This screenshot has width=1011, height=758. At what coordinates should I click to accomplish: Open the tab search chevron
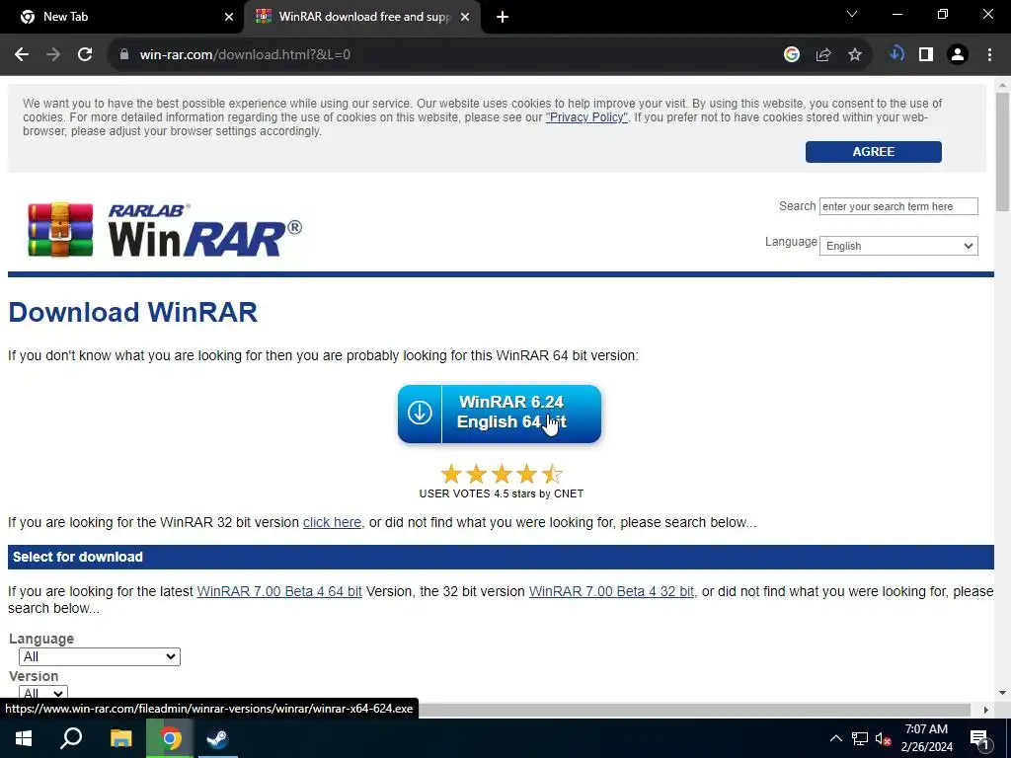(x=852, y=14)
